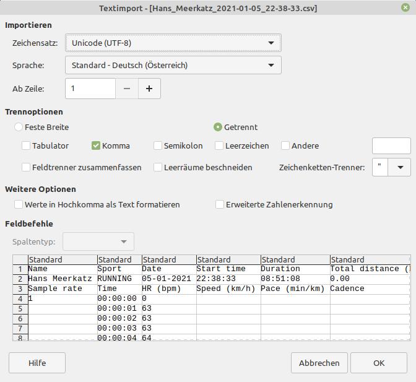Open the Zeichenketten-Trenner dropdown arrow

click(399, 167)
